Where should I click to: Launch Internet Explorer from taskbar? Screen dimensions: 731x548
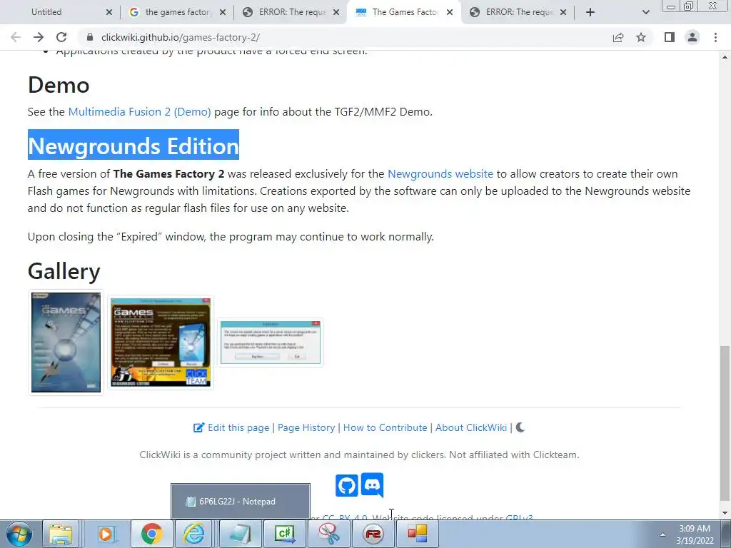(194, 534)
